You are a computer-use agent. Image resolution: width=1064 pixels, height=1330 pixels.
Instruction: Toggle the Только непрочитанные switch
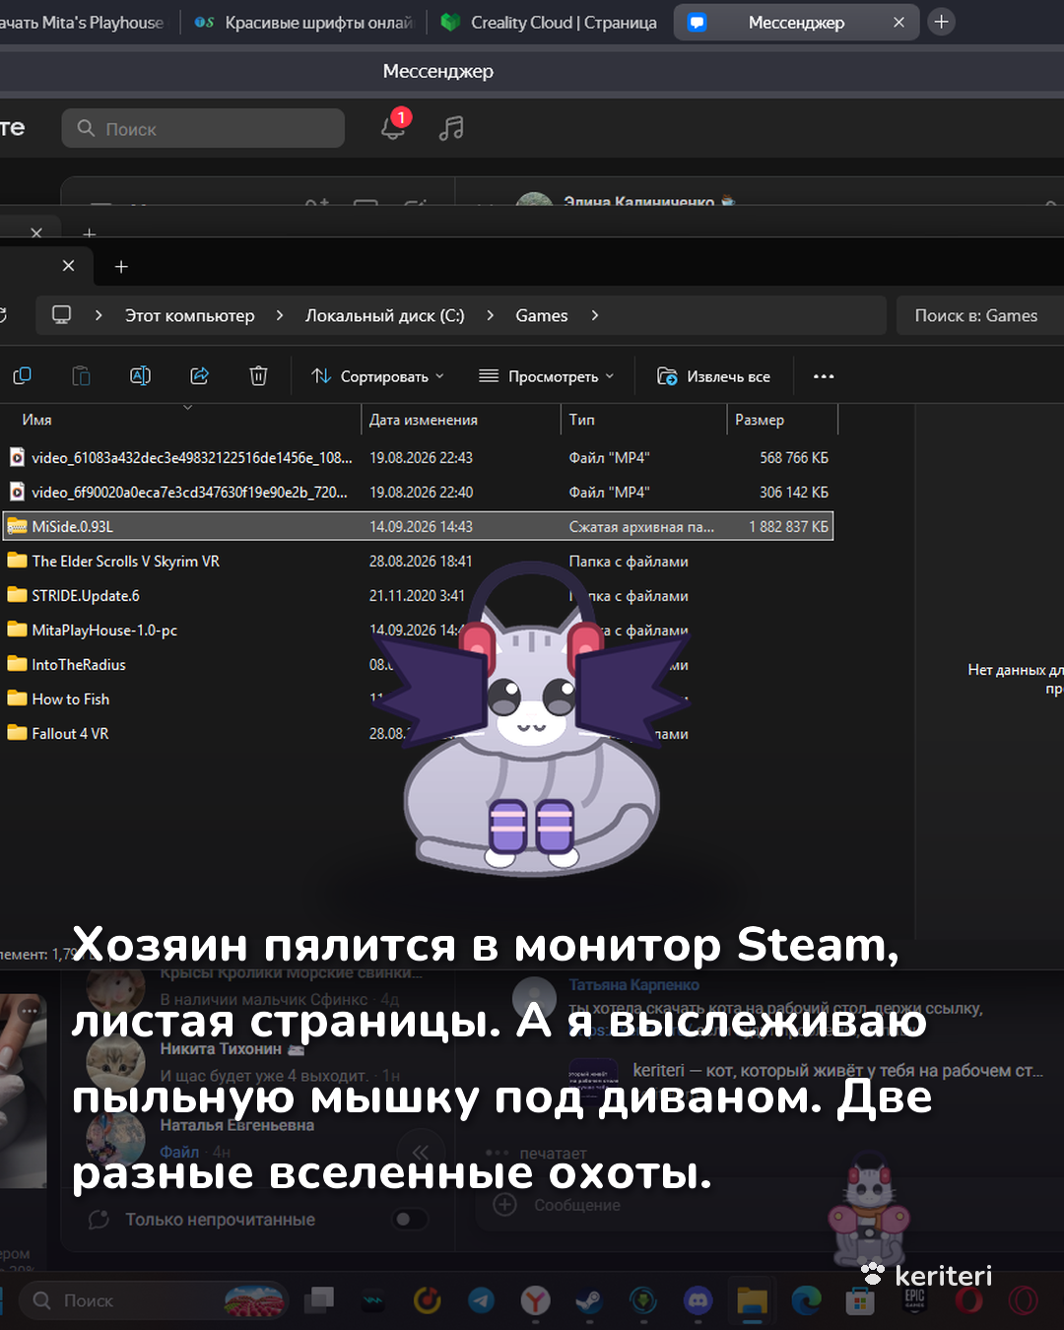pos(409,1220)
